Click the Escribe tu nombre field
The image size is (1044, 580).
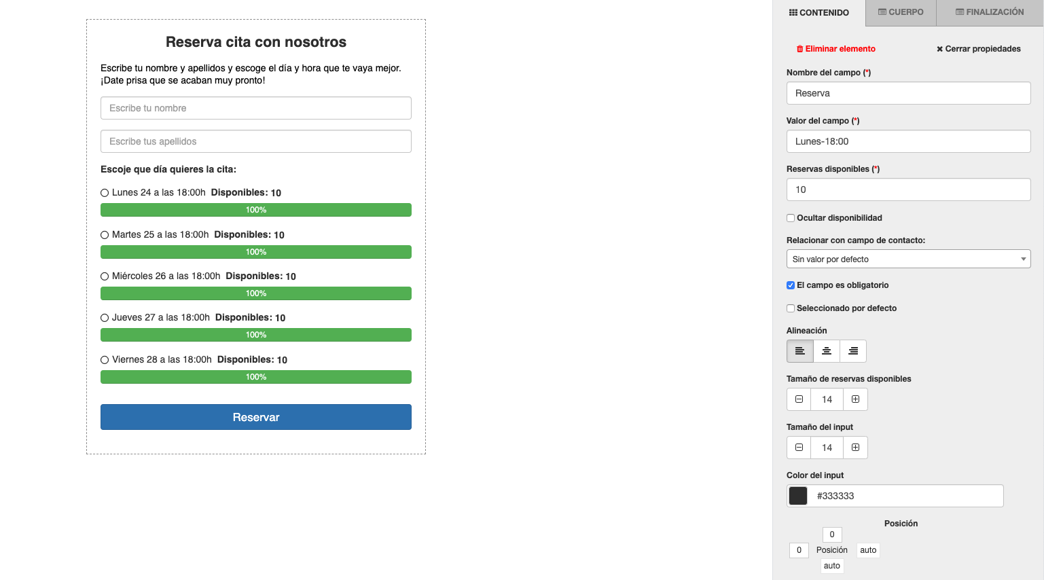click(x=256, y=108)
